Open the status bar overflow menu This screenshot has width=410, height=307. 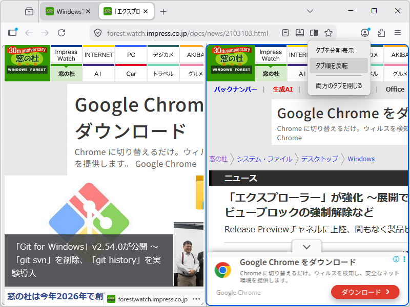coord(196,299)
